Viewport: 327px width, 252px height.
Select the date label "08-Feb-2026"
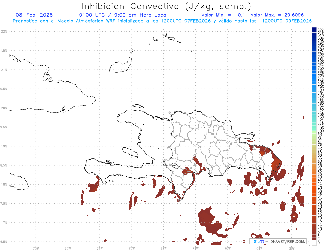(34, 15)
